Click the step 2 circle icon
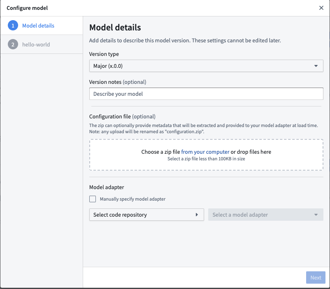Viewport: 330px width, 289px height. (13, 44)
